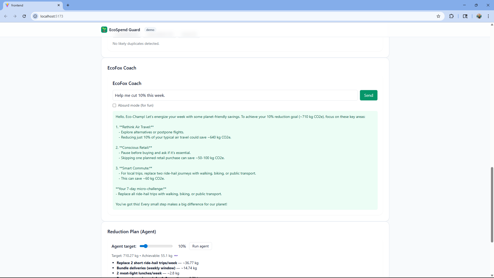Click the purple squiggle icon next to Achievable
Screen dimensions: 494x278
(x=176, y=256)
